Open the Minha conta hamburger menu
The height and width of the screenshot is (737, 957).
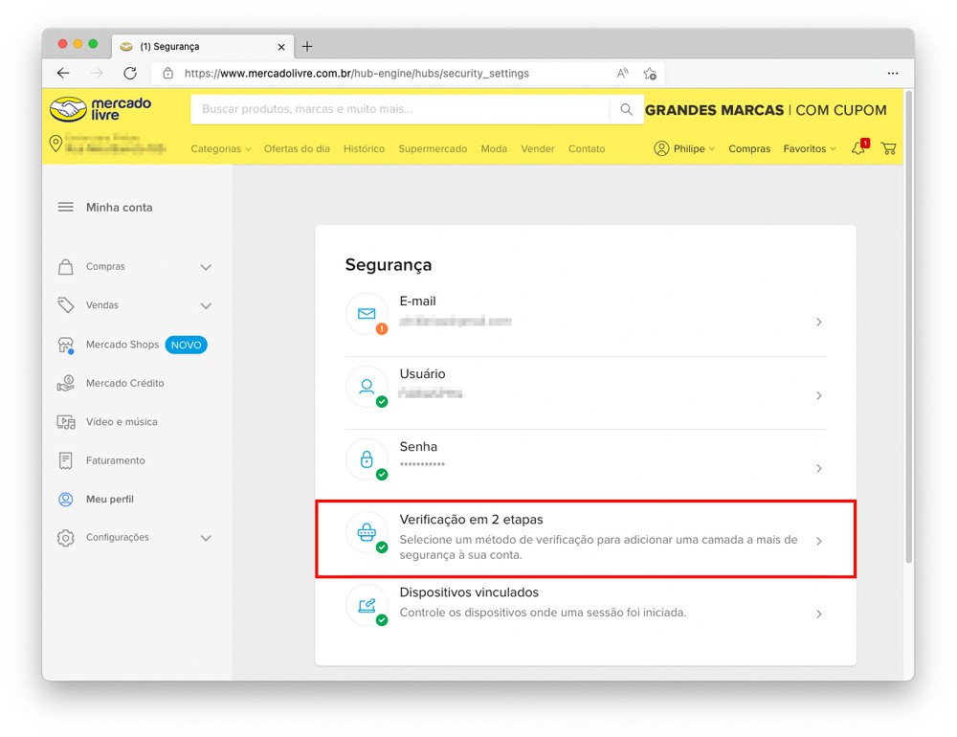tap(66, 207)
